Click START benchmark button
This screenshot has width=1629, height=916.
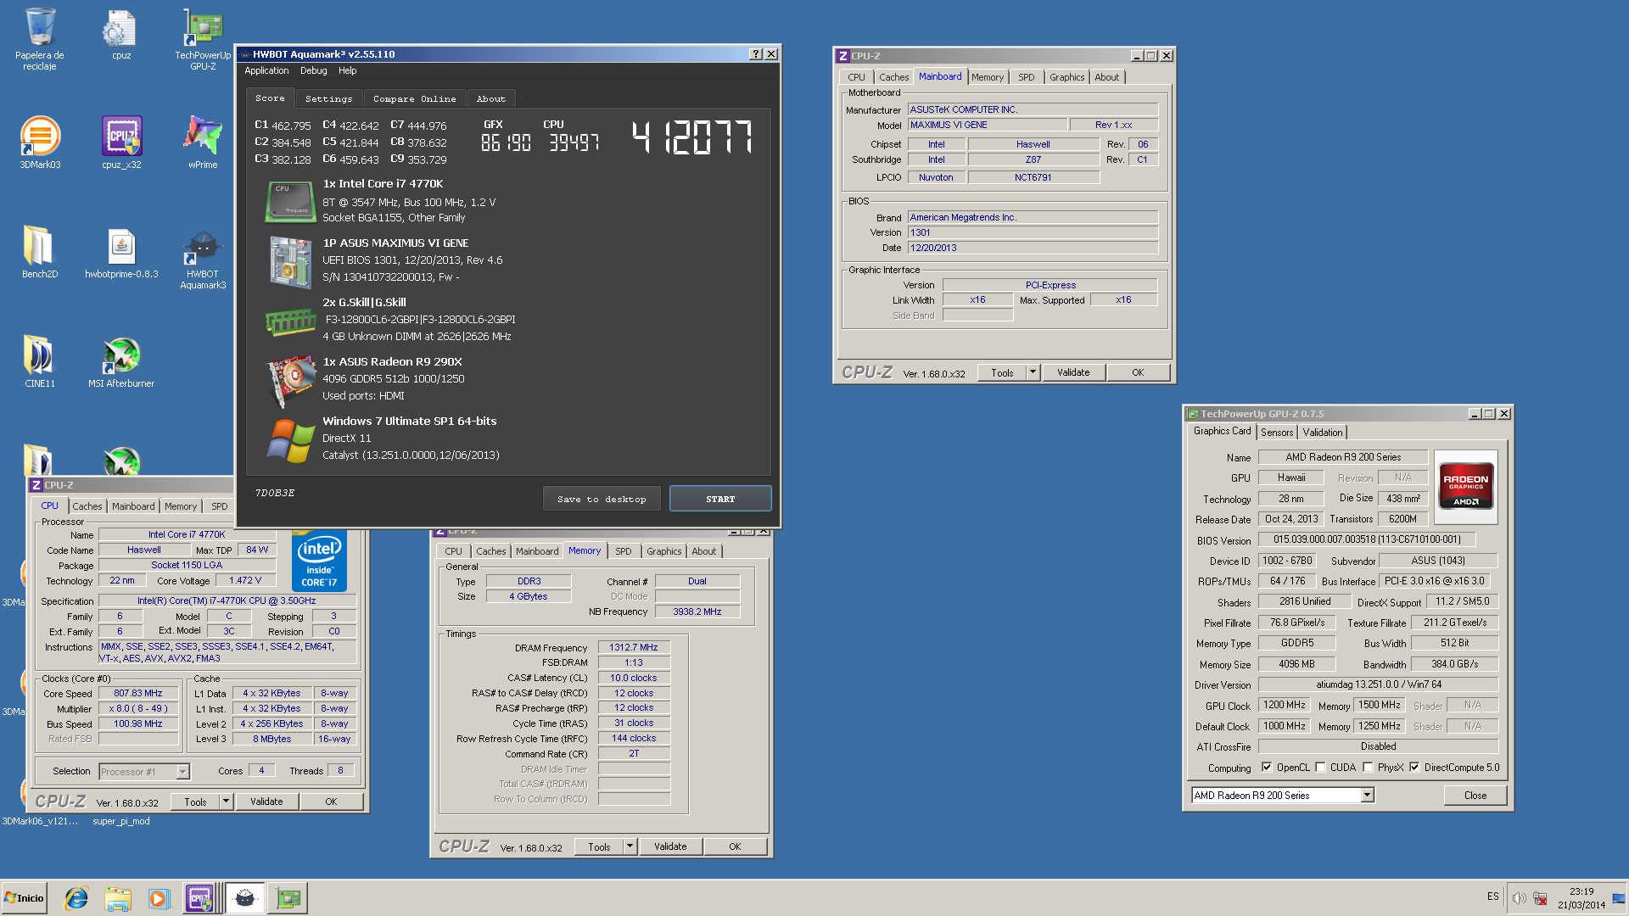pyautogui.click(x=720, y=499)
